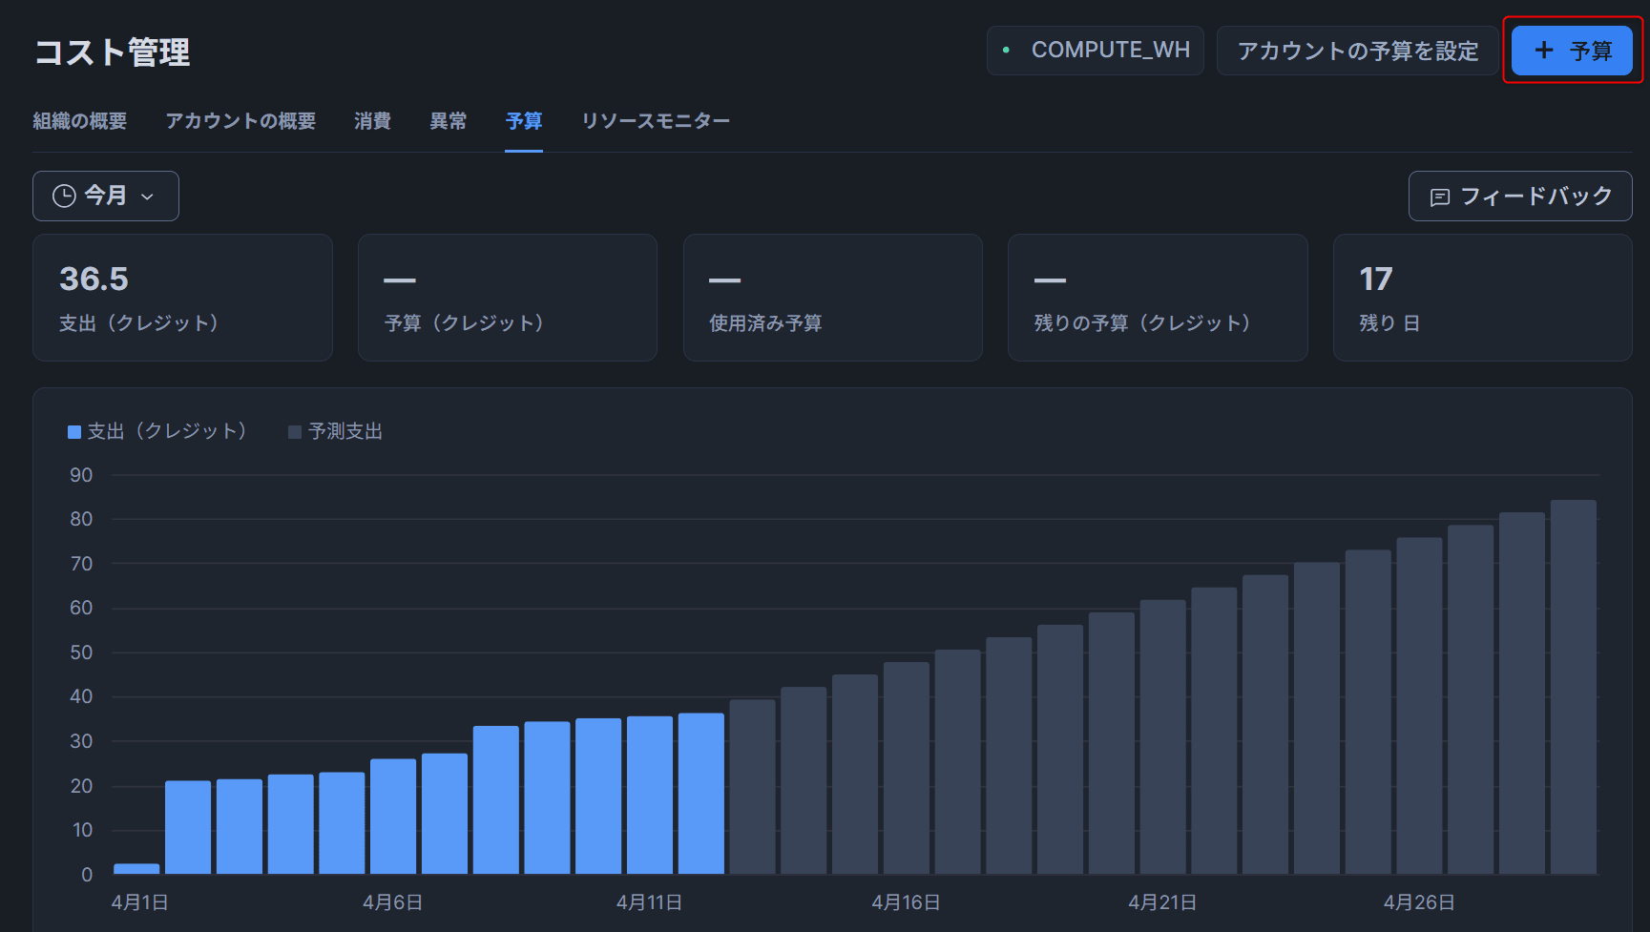Viewport: 1650px width, 932px height.
Task: Select the 使用済み予算 summary card
Action: (x=833, y=298)
